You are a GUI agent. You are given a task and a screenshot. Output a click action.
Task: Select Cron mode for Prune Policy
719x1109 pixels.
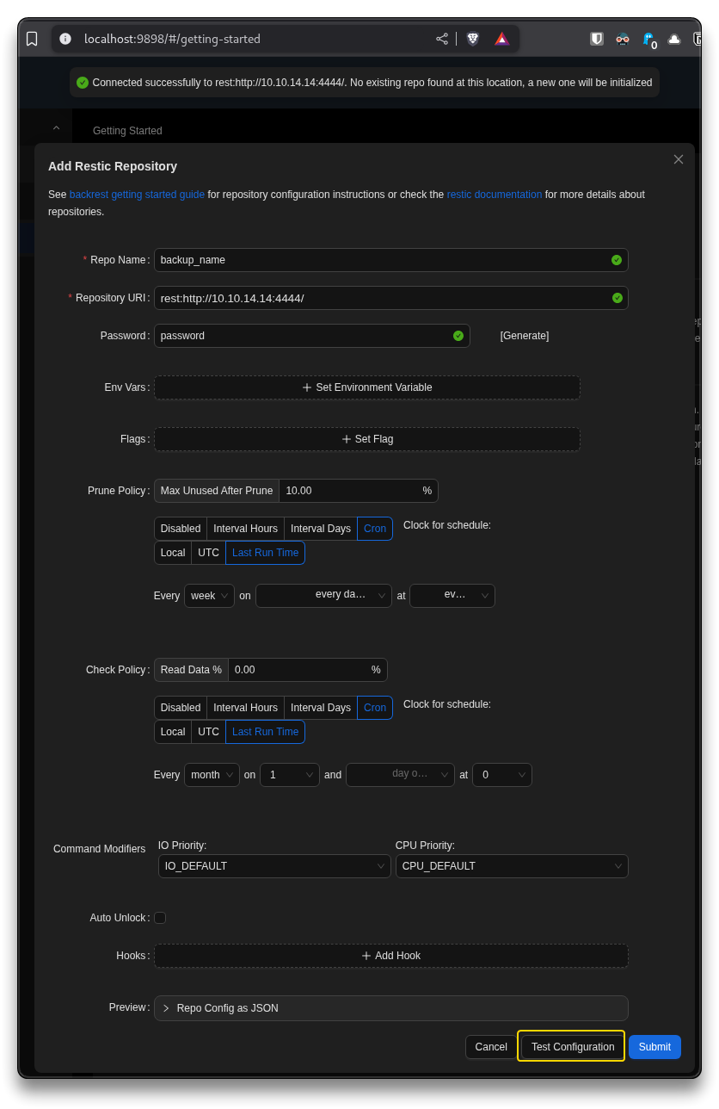[375, 529]
